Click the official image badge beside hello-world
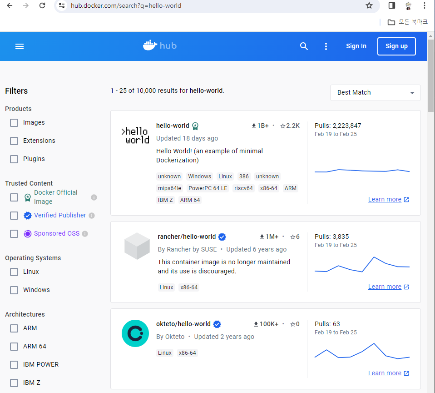435x393 pixels. pyautogui.click(x=195, y=126)
